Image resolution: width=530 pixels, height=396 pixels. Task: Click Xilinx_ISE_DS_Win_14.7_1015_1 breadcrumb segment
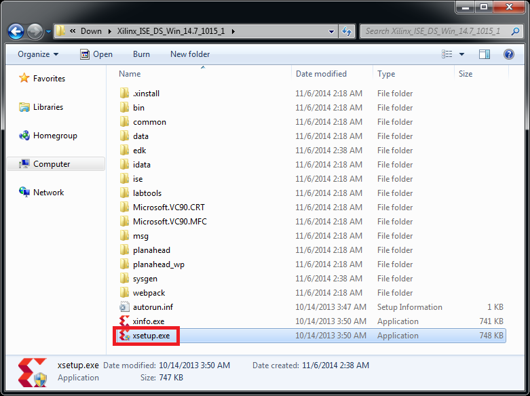(171, 31)
